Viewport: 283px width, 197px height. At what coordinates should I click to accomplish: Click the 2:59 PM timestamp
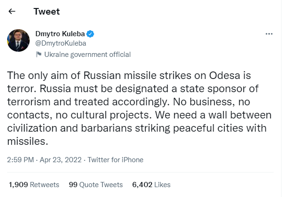pyautogui.click(x=21, y=160)
